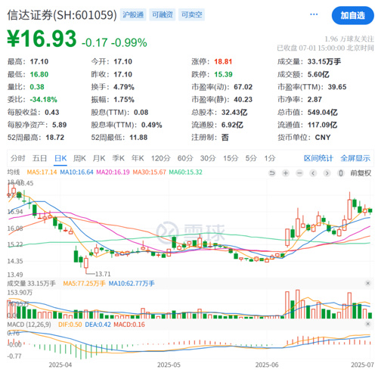
Task: Click the MA20:16.19 moving average label
Action: tap(113, 173)
